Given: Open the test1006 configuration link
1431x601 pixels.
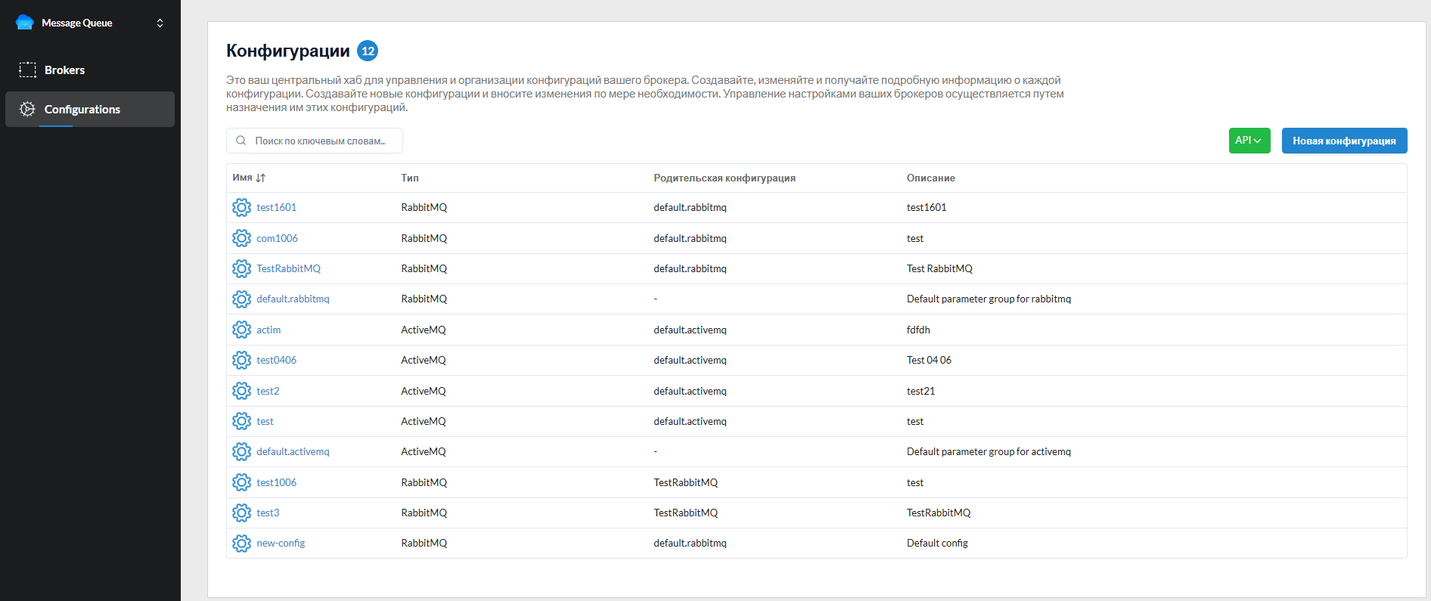Looking at the screenshot, I should click(x=276, y=482).
